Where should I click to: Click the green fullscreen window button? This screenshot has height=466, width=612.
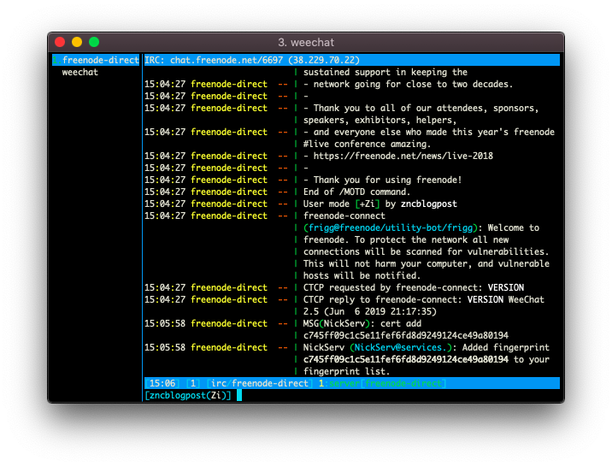94,42
